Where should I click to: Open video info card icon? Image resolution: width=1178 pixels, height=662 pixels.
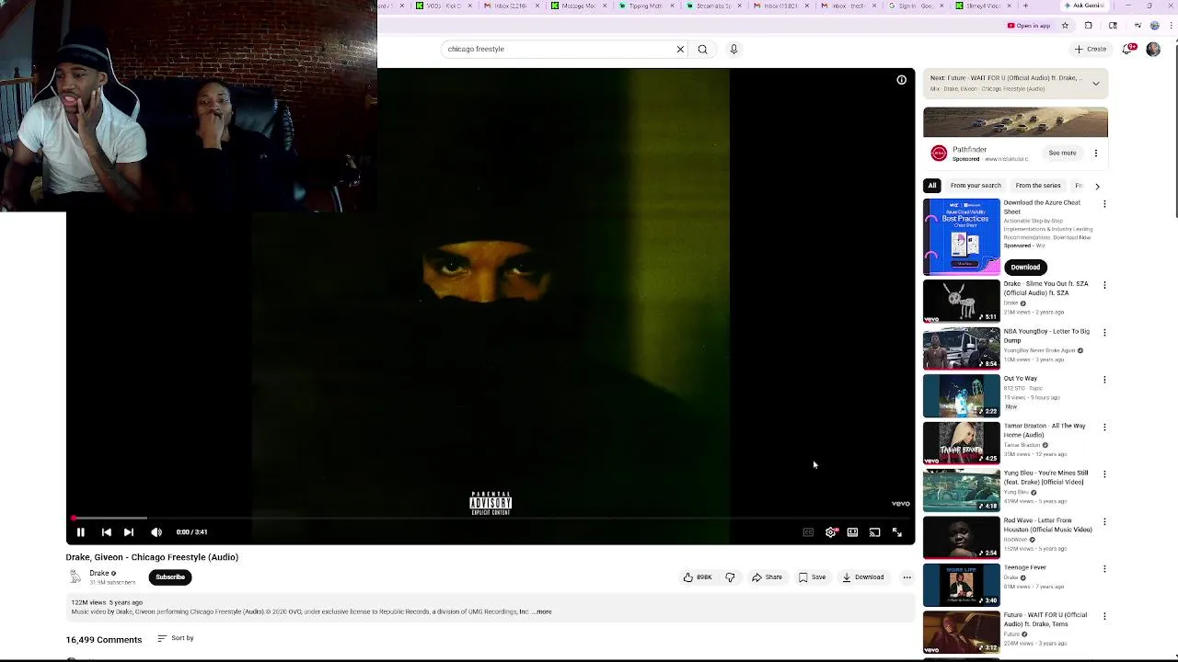click(x=902, y=80)
